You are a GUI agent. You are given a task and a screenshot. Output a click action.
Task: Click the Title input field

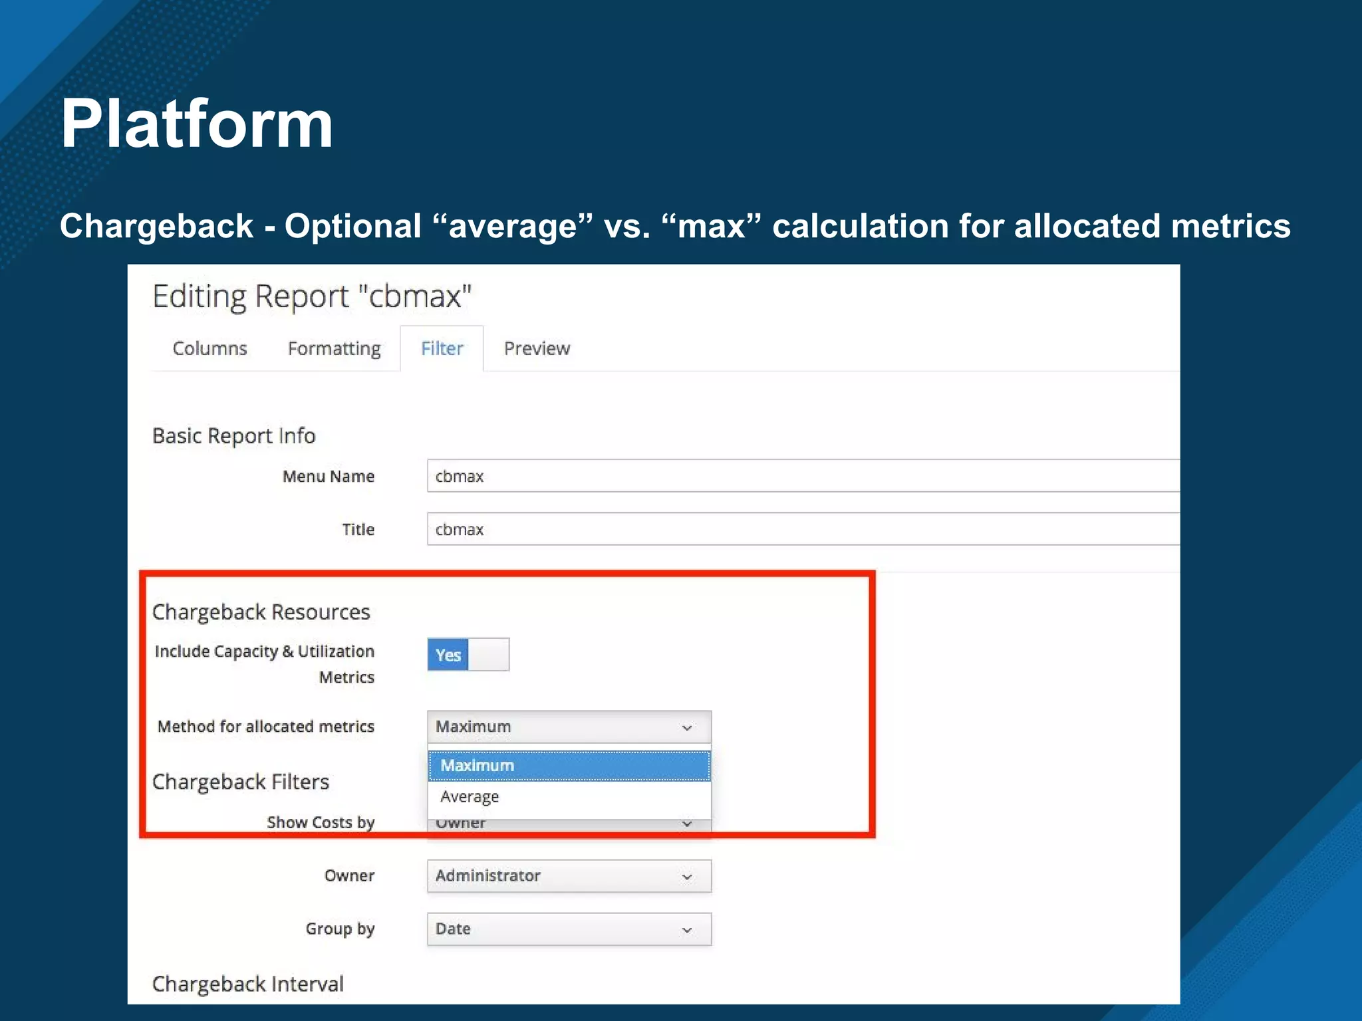(803, 529)
